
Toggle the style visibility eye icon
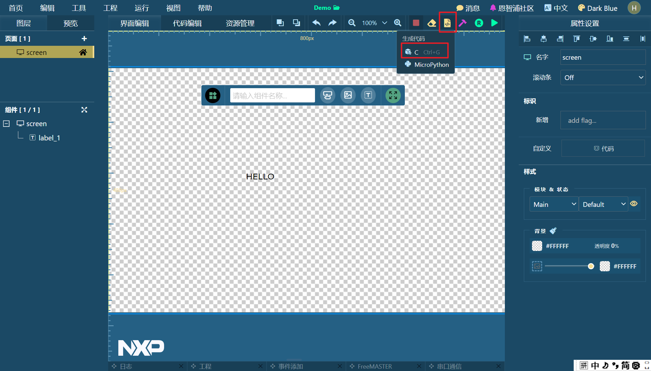click(634, 204)
